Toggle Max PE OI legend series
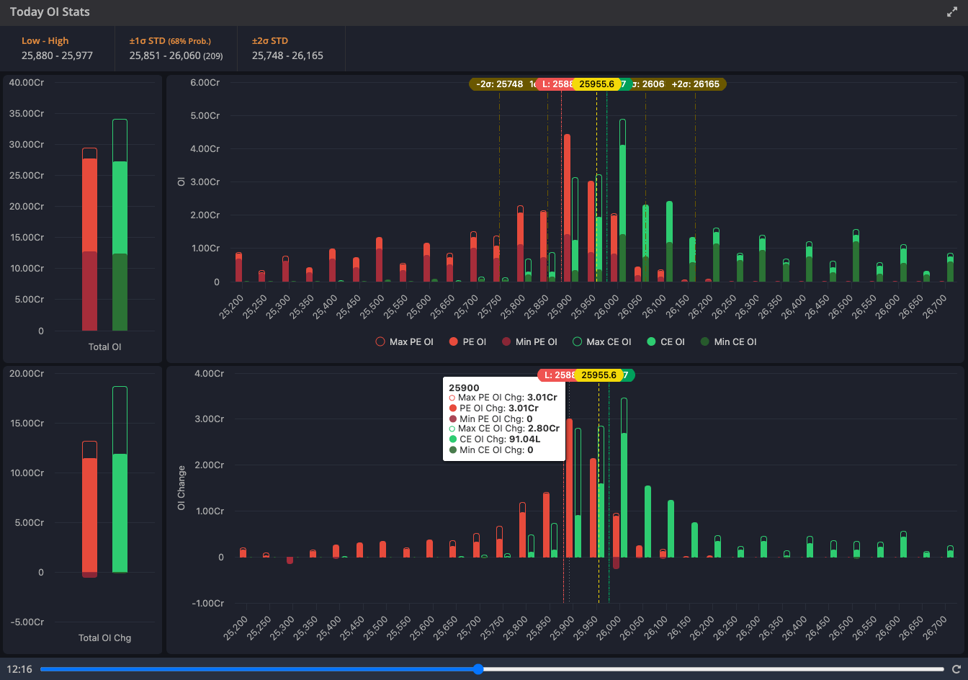The image size is (968, 680). pyautogui.click(x=404, y=342)
